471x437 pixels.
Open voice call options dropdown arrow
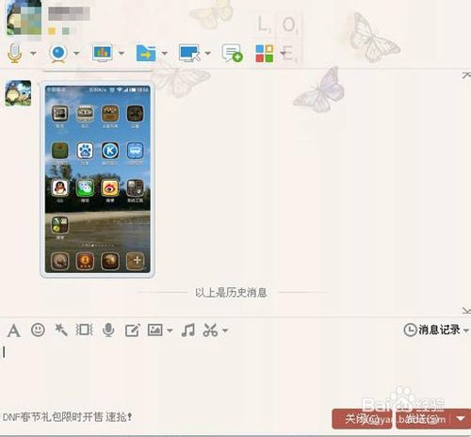pyautogui.click(x=33, y=54)
